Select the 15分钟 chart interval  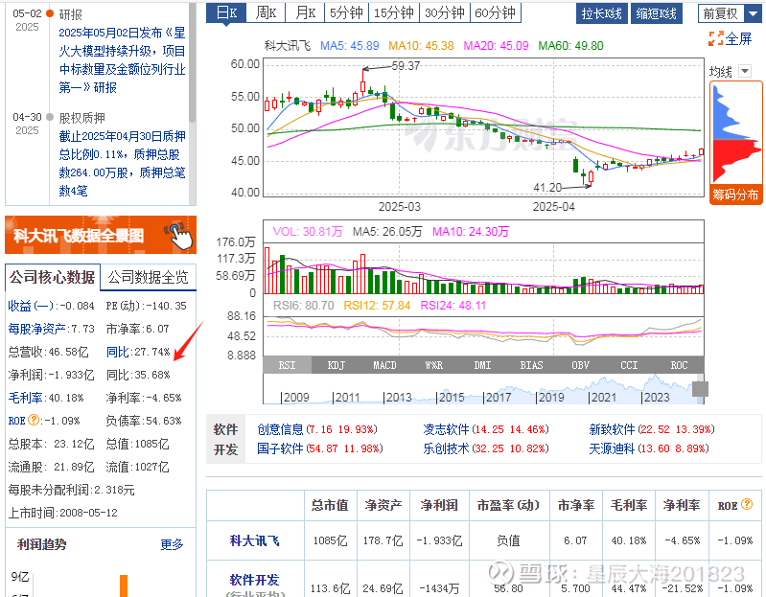(394, 12)
